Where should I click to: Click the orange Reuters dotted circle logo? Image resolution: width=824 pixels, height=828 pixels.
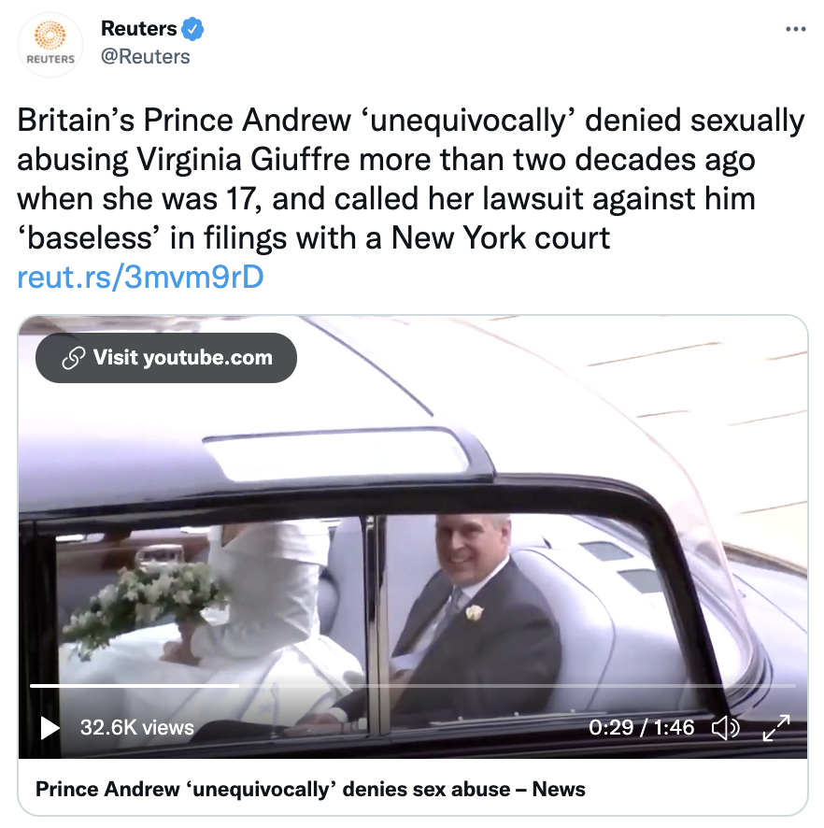pos(50,36)
